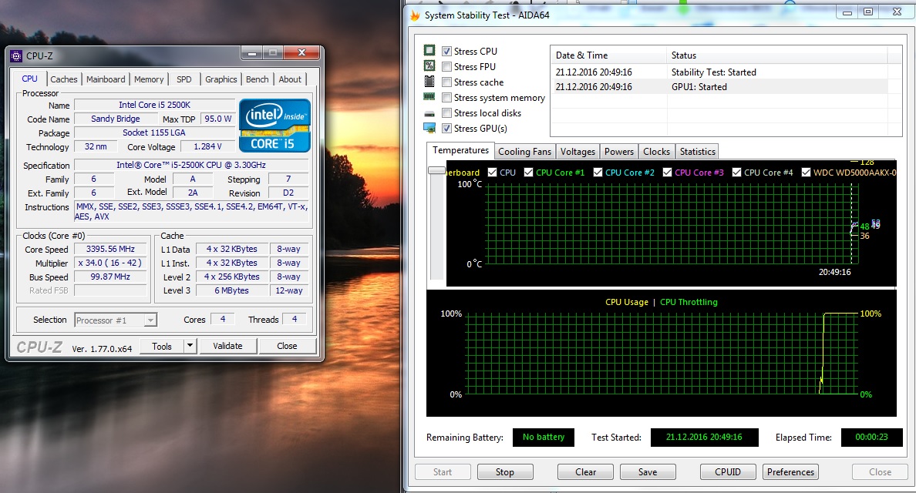The image size is (916, 493).
Task: Select the 'GPU1: Started' log row
Action: click(x=719, y=87)
